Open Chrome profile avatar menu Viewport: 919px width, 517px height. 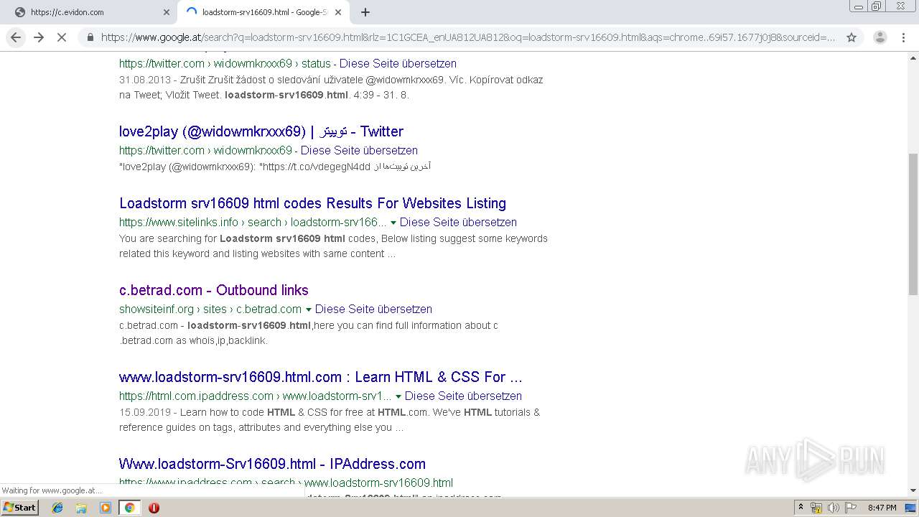880,37
